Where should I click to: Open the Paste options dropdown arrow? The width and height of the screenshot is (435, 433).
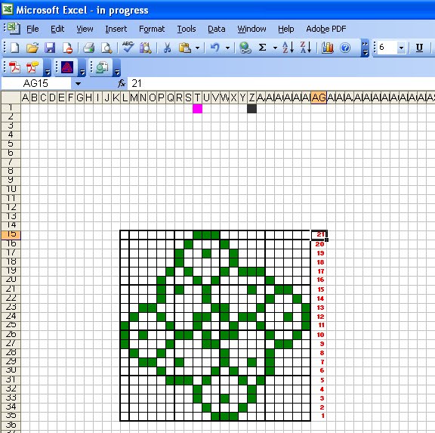pos(197,48)
